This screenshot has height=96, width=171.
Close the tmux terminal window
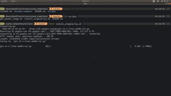[x=170, y=3]
